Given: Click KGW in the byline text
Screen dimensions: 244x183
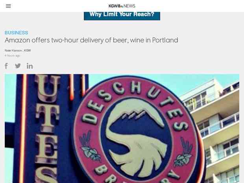Looking at the screenshot, I should coord(28,50).
